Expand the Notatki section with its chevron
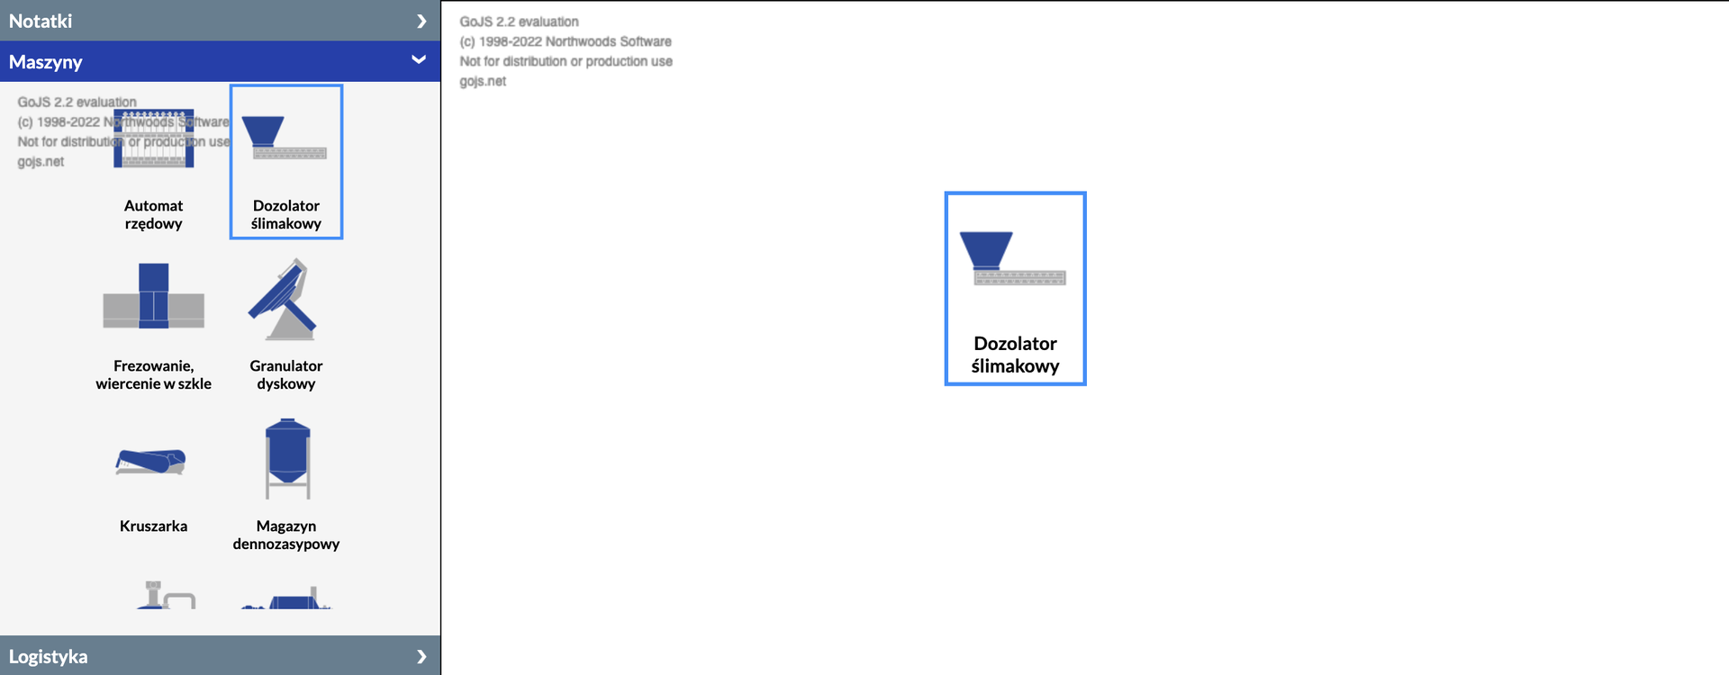Screen dimensions: 1729x675 (421, 21)
